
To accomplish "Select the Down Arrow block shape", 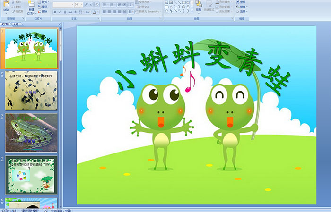I will coord(188,7).
